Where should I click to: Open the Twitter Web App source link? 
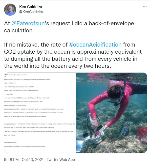click(61, 159)
